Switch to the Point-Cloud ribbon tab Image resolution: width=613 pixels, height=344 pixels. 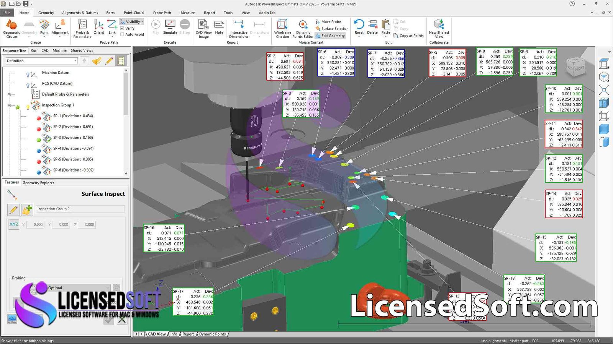click(134, 13)
